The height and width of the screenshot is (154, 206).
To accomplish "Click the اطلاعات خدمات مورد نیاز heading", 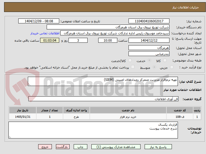I will pyautogui.click(x=182, y=90).
